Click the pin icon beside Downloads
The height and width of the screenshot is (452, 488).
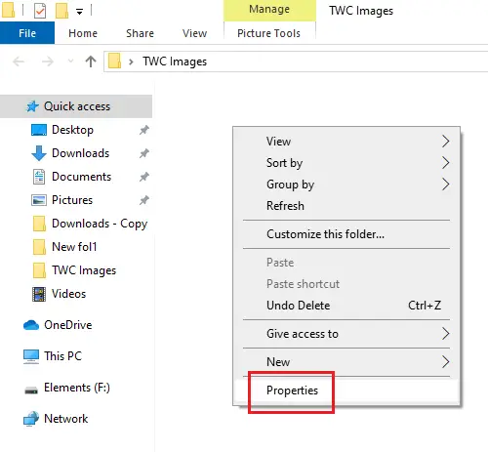coord(144,153)
